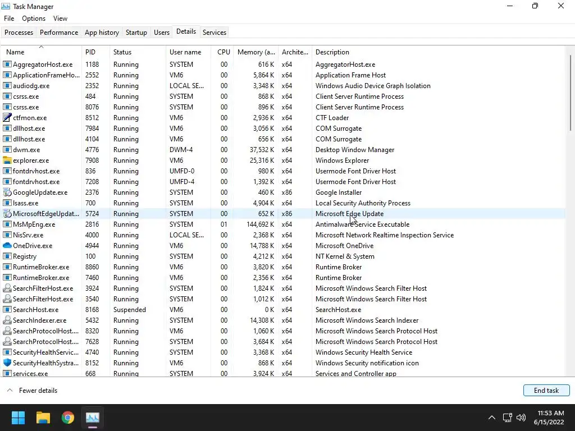
Task: Click the SearchProtocolHost icon with PID 8320
Action: click(x=7, y=331)
